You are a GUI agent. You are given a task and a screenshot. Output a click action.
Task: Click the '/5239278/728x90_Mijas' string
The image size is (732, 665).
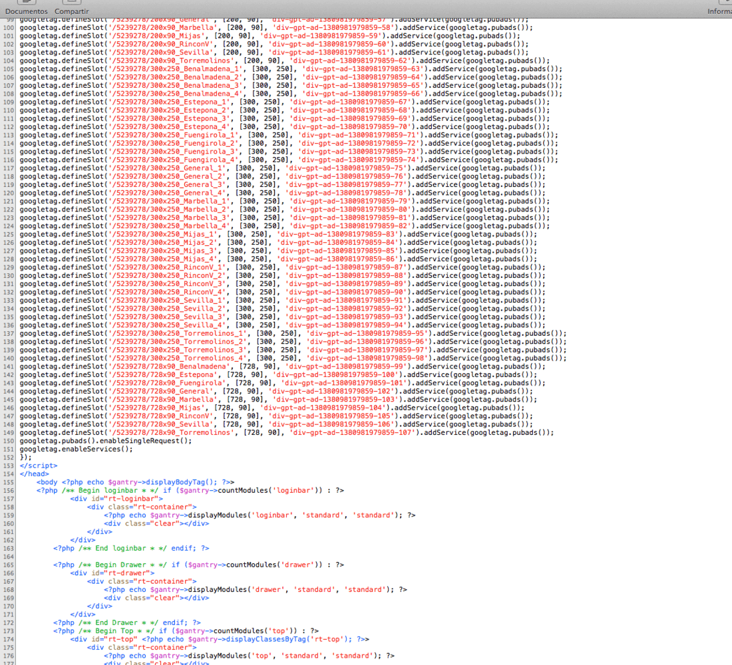coord(157,408)
